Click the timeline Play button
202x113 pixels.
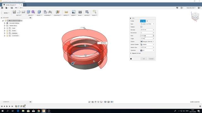pyautogui.click(x=7, y=106)
